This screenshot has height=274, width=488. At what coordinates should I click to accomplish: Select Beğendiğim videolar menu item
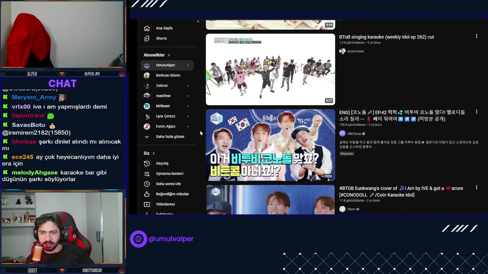pos(167,194)
